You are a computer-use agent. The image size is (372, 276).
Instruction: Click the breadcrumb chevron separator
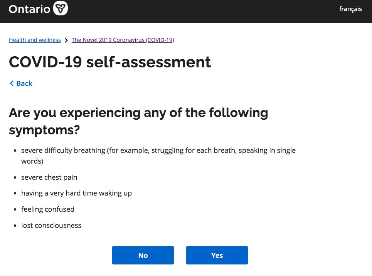click(66, 40)
